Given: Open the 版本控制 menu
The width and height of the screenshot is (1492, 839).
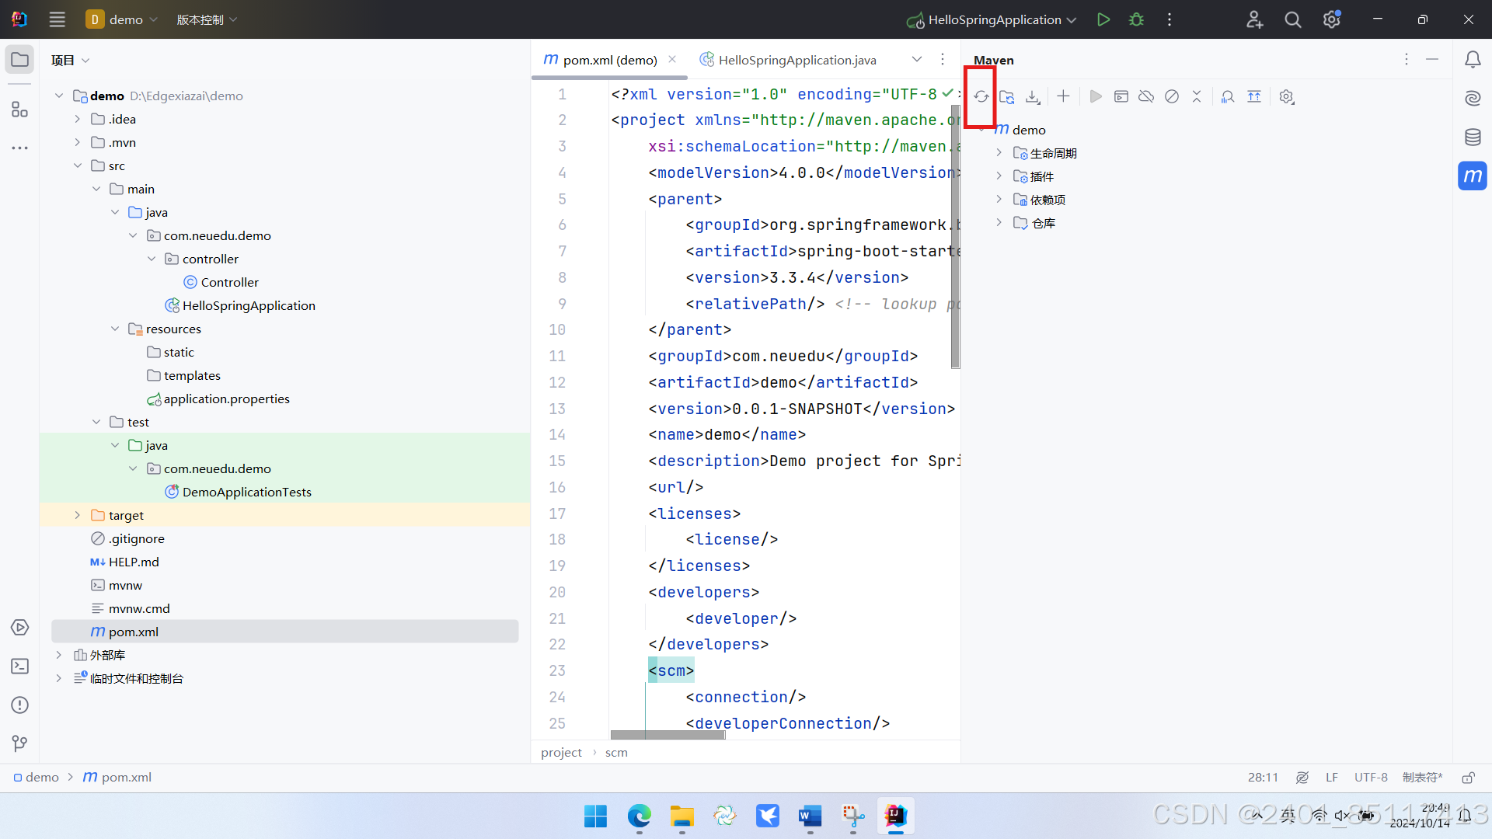Looking at the screenshot, I should [207, 19].
